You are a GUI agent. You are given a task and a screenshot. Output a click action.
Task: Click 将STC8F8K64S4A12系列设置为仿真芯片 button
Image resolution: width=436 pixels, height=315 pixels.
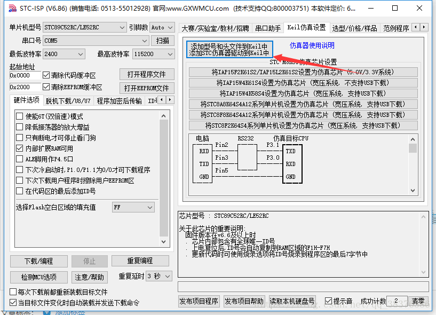coord(303,115)
